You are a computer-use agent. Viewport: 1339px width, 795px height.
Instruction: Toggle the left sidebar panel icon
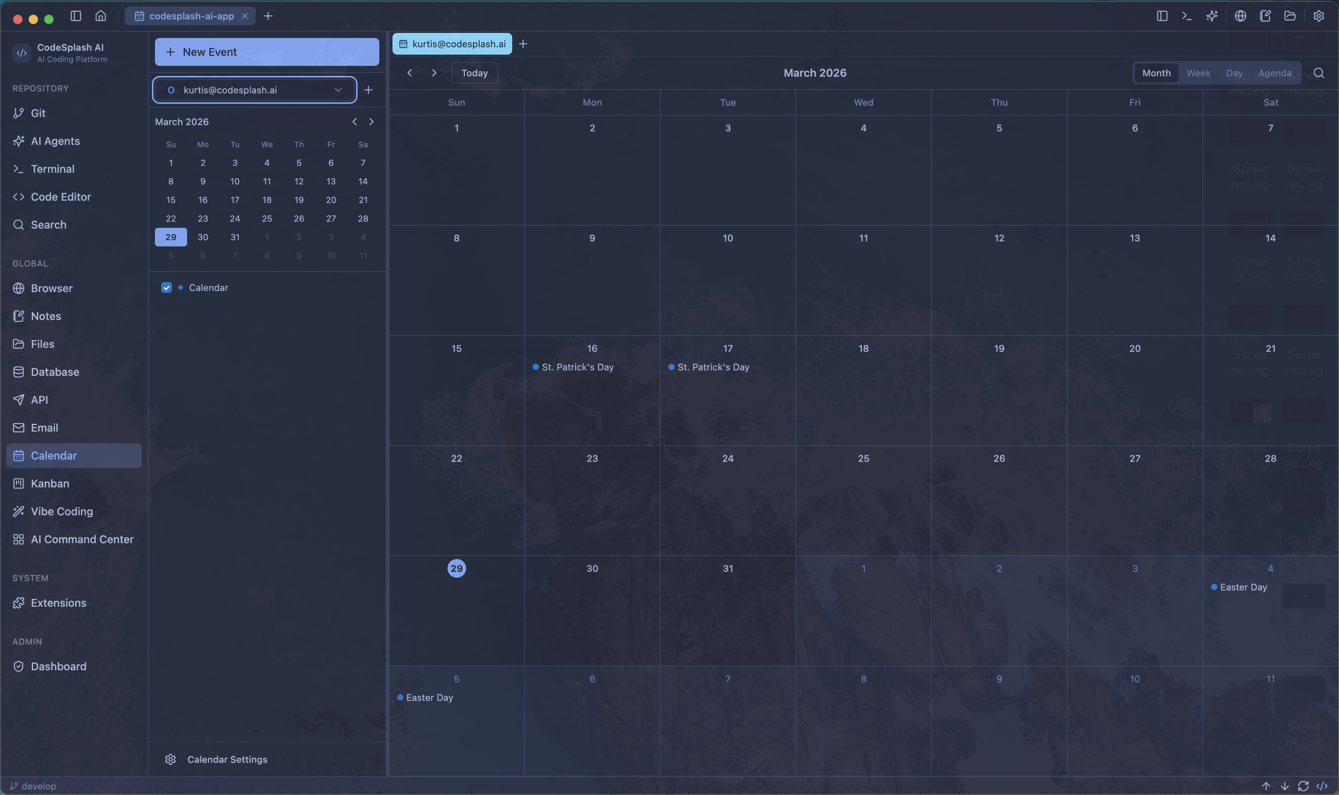coord(1161,15)
